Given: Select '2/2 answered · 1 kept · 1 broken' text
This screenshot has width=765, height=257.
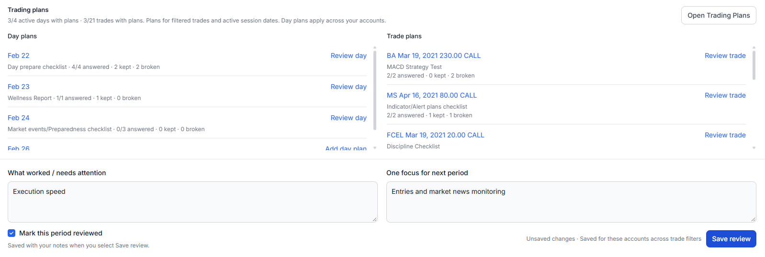Looking at the screenshot, I should [429, 115].
